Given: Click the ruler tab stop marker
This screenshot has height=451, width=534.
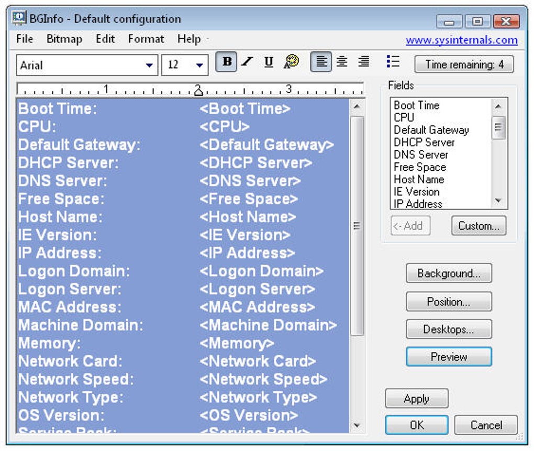Looking at the screenshot, I should 198,91.
